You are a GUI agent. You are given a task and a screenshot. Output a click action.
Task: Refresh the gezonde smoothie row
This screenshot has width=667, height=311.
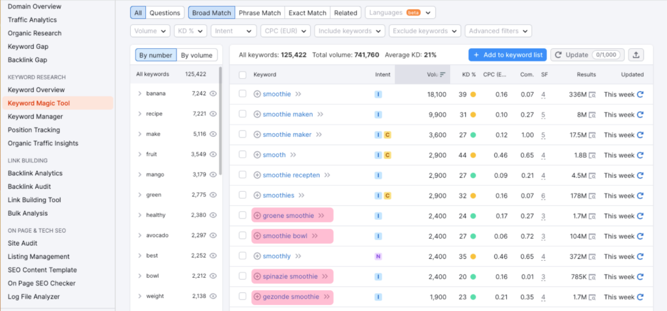[x=640, y=297]
